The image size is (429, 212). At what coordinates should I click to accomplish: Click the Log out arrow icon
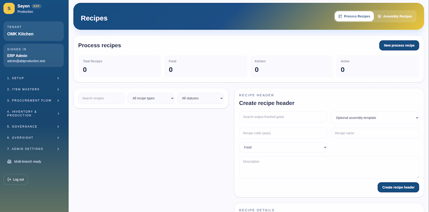tap(9, 179)
